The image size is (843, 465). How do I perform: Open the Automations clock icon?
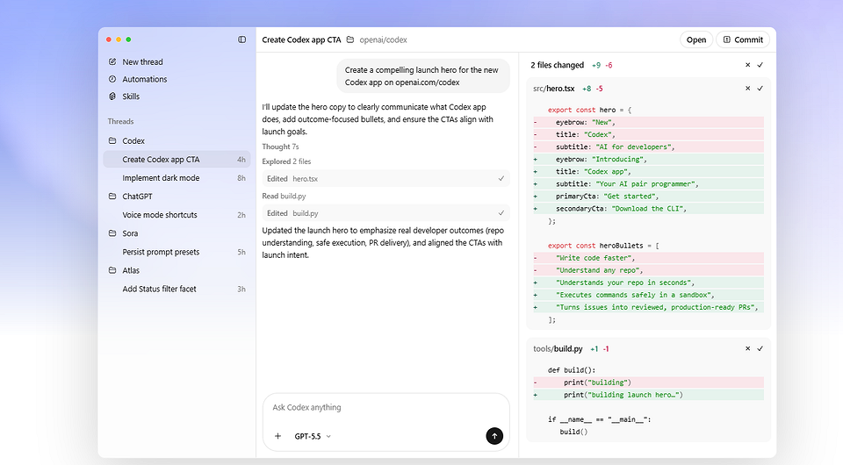(x=112, y=79)
